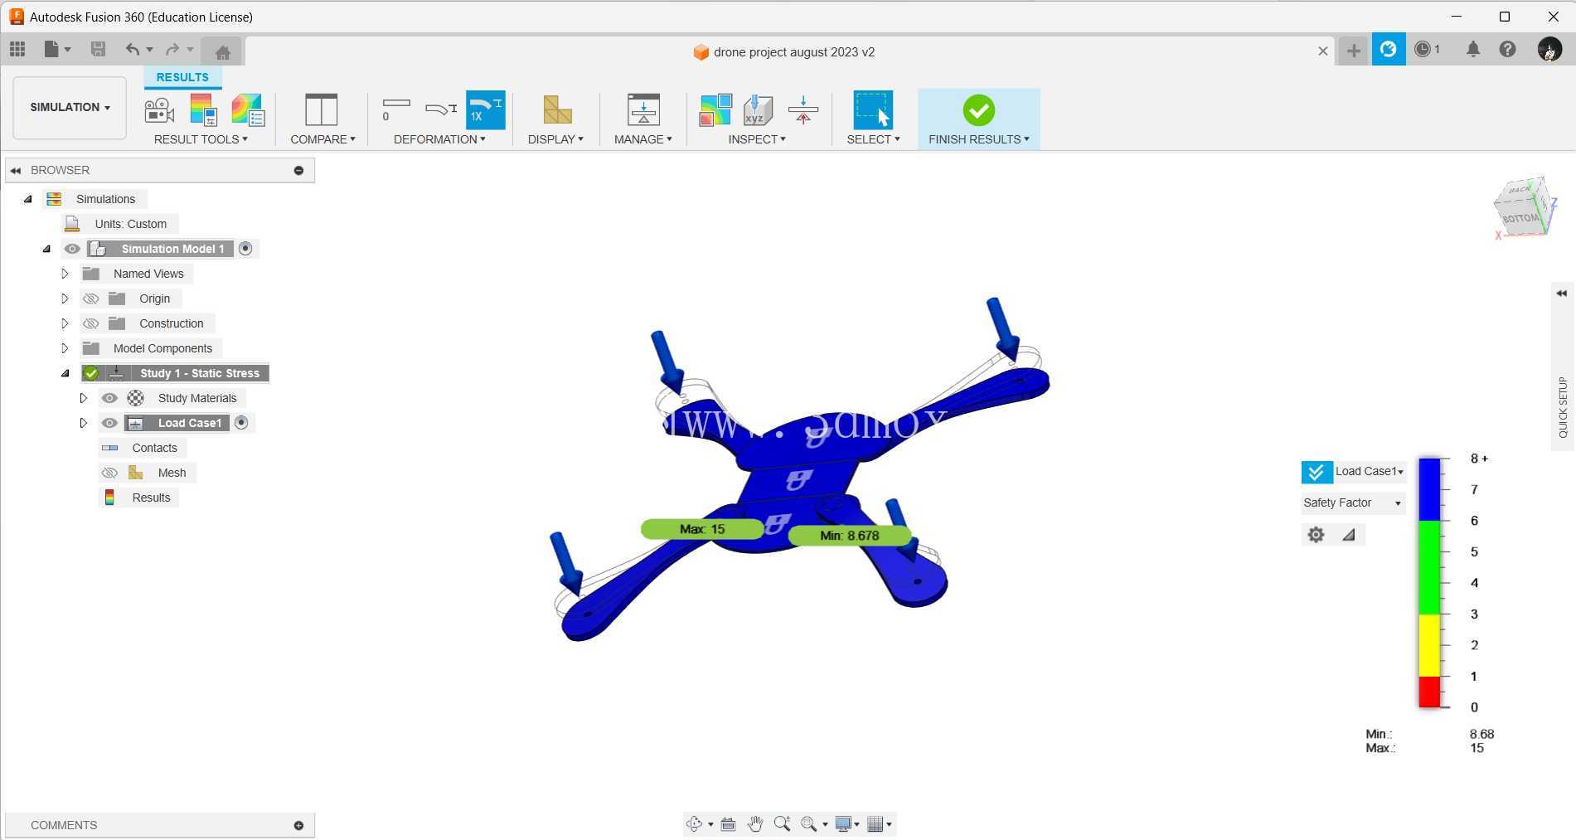Open the RESULT TOOLS dropdown

click(x=201, y=139)
